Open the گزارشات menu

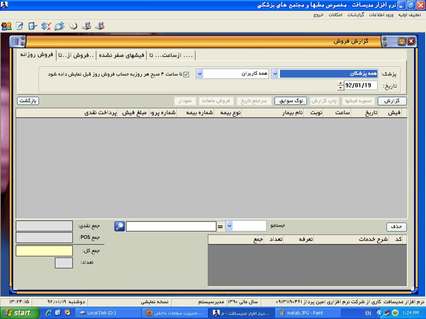pos(356,15)
